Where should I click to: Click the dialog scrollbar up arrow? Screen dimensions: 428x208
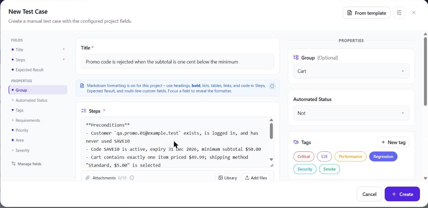425,34
